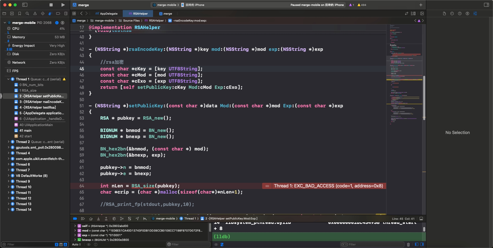Open the History inspector clock icon
The image size is (493, 248).
[x=452, y=14]
